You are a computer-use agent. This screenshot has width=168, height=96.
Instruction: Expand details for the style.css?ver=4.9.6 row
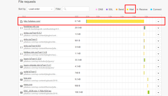[x=158, y=47]
